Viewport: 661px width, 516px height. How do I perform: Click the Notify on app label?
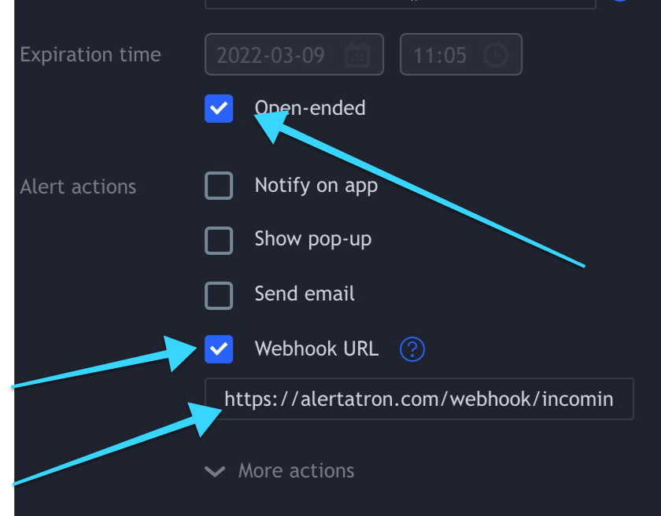[x=316, y=186]
